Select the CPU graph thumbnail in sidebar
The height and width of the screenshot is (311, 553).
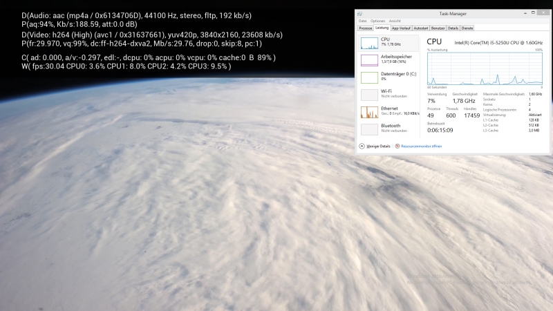pyautogui.click(x=369, y=43)
